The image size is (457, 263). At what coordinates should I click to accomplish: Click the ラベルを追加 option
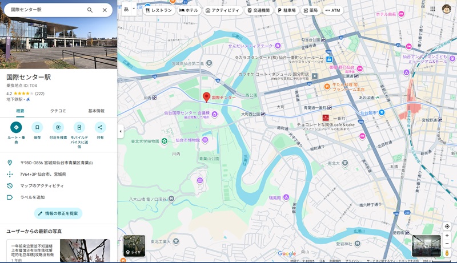(32, 197)
